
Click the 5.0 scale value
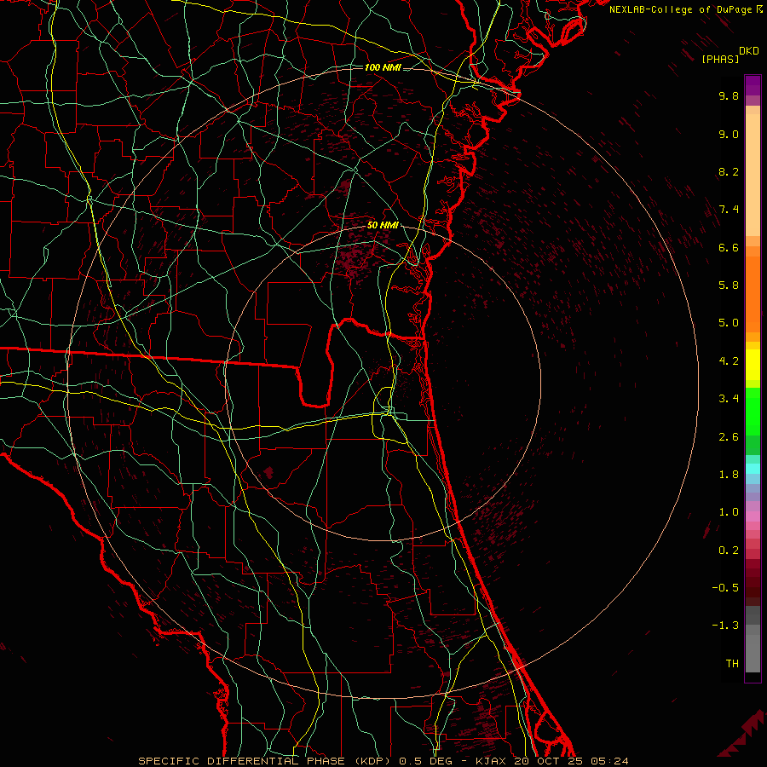pyautogui.click(x=729, y=323)
